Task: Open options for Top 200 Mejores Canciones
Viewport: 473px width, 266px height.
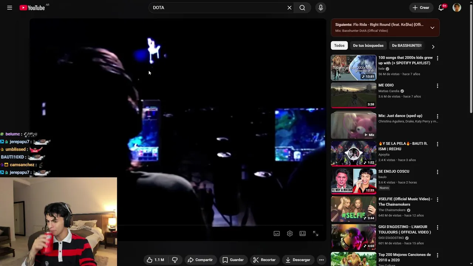Action: click(x=438, y=255)
